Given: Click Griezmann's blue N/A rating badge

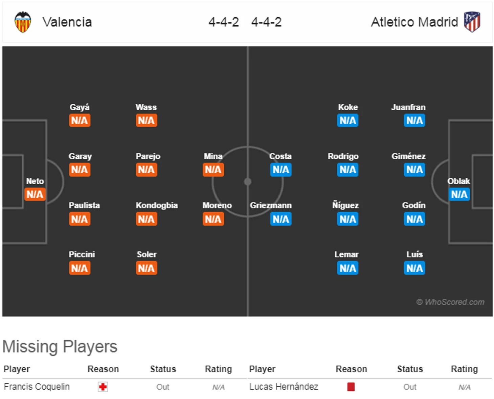Looking at the screenshot, I should point(281,219).
